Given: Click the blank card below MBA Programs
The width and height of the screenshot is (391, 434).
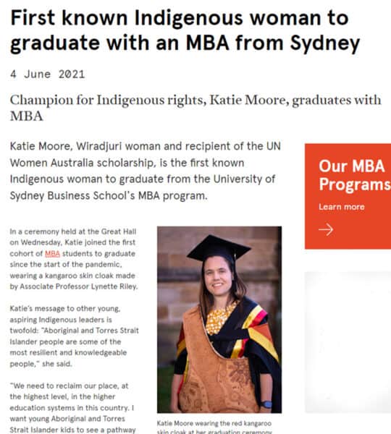Looking at the screenshot, I should coord(348,342).
